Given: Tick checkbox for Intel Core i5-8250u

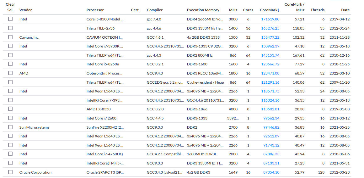Looking at the screenshot, I should 10,64.
